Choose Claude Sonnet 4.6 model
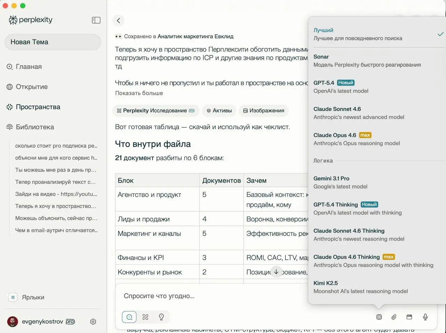Viewport: 446px width, 333px height. coord(378,113)
